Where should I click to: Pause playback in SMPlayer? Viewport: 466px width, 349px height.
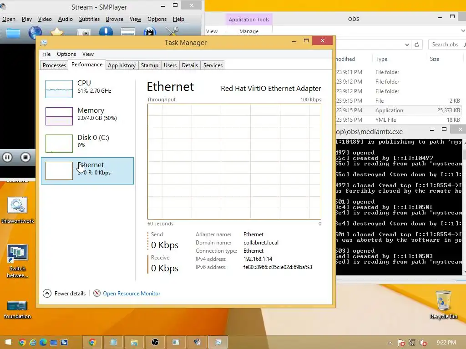(x=7, y=157)
